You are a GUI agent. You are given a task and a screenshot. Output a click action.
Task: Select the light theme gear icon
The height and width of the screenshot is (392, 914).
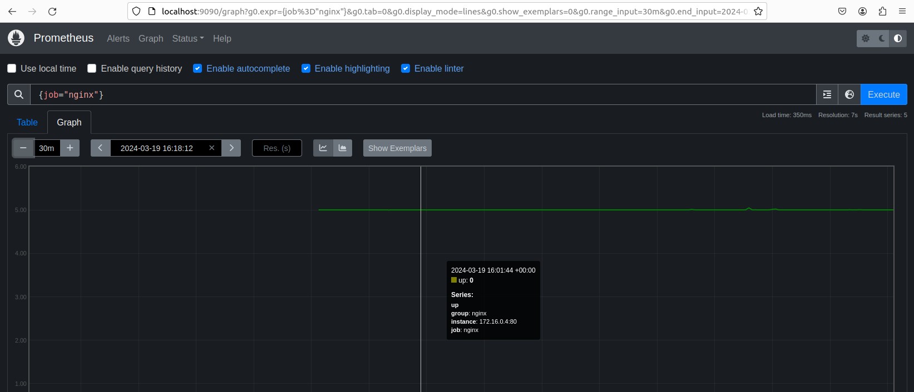point(866,38)
